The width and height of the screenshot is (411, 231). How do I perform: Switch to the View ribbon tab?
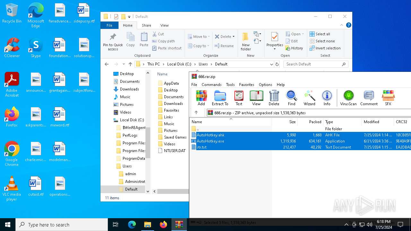[164, 25]
